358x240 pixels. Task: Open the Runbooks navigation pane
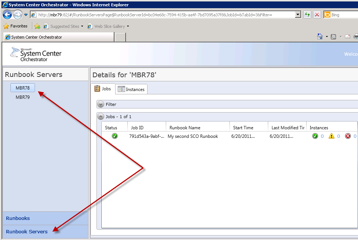tap(18, 218)
